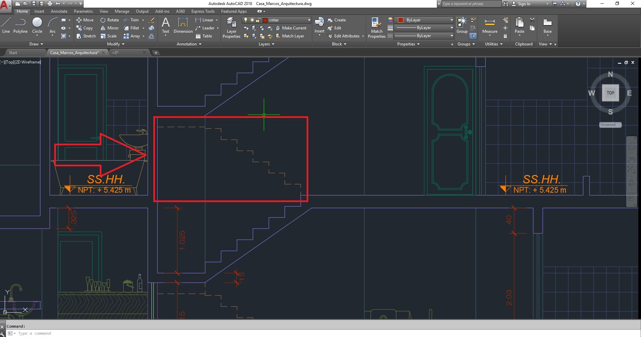Click the Measure utility
641x337 pixels.
point(490,26)
